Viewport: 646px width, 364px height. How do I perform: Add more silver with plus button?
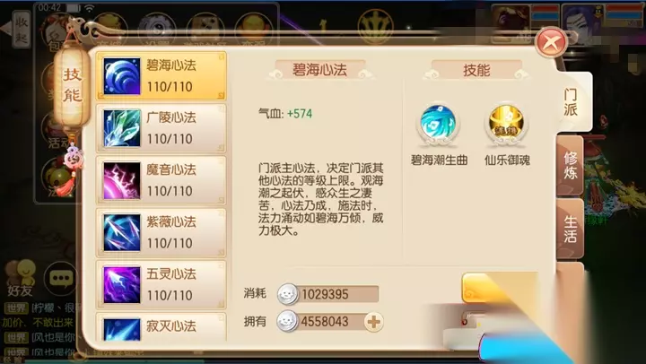pos(373,322)
